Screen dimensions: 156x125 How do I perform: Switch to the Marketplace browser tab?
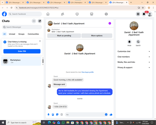click(77, 2)
